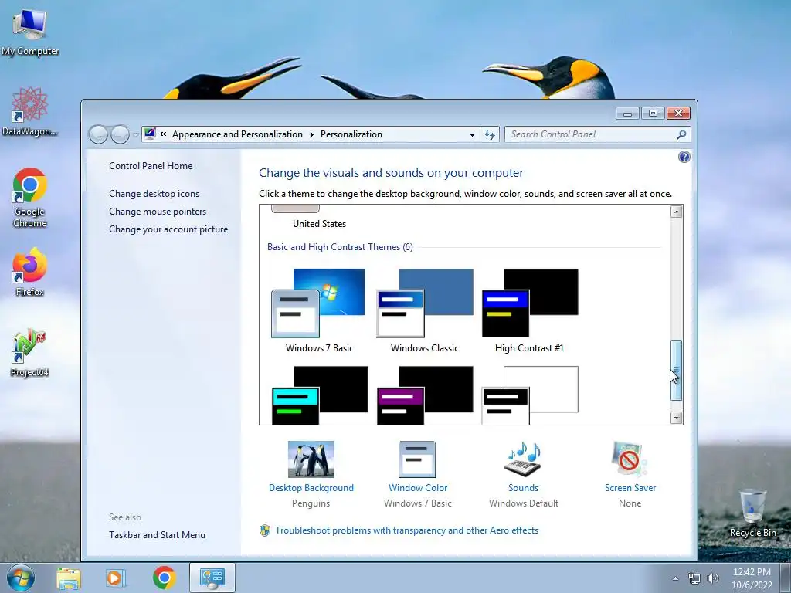
Task: Click the Sounds text link
Action: click(523, 488)
